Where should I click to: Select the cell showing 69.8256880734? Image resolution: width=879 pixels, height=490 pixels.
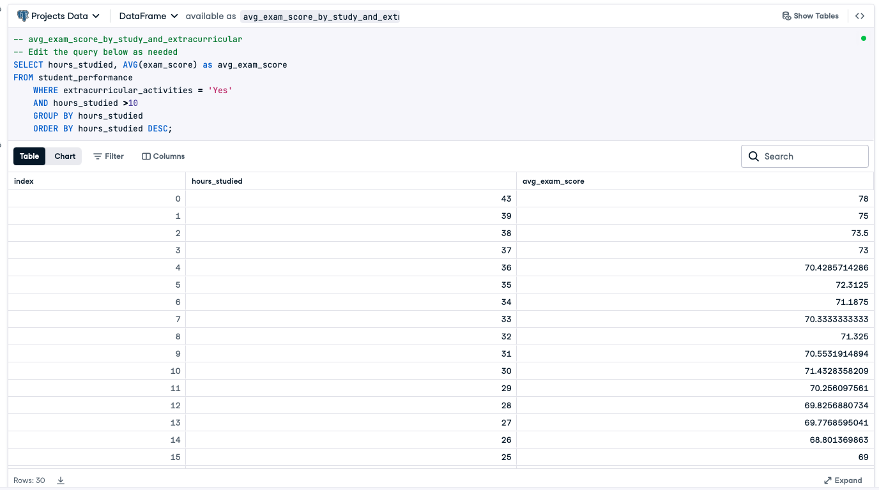[x=694, y=405]
